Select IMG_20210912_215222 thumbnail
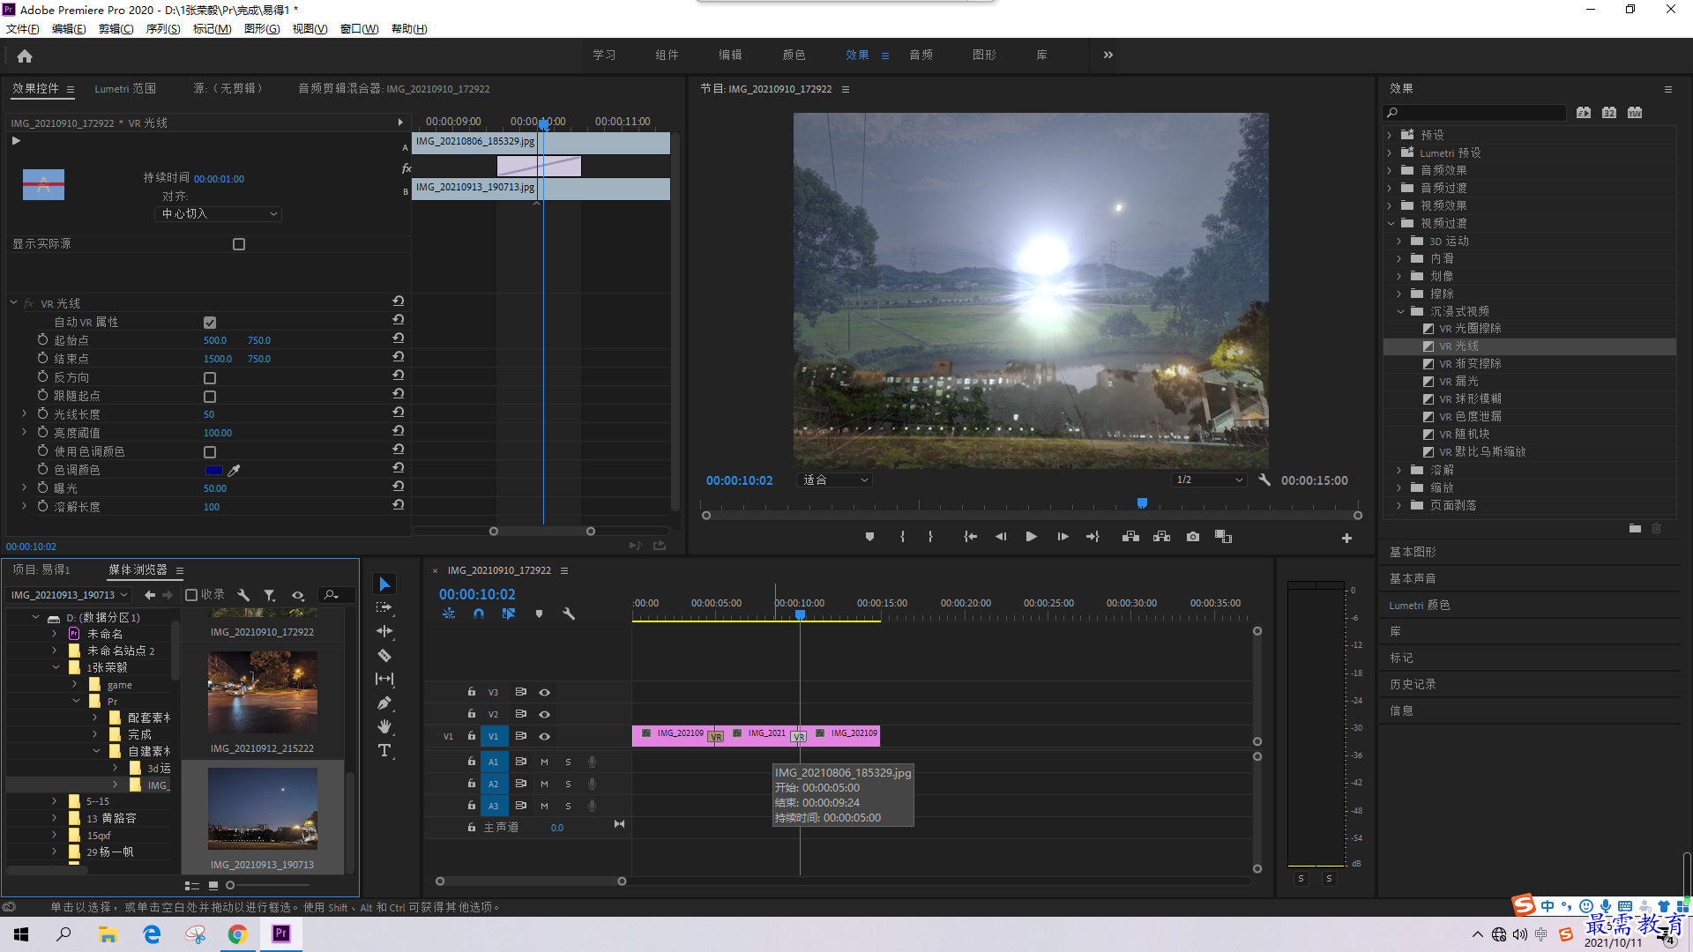1693x952 pixels. point(262,693)
